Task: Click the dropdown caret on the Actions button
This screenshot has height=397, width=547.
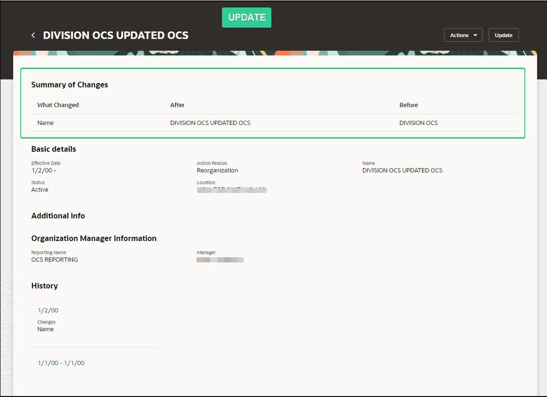Action: point(476,35)
